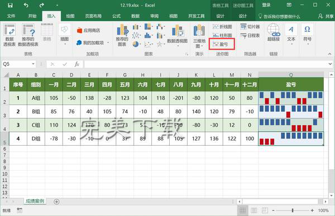The image size is (335, 216).
Task: Expand the formula bar
Action: 330,64
